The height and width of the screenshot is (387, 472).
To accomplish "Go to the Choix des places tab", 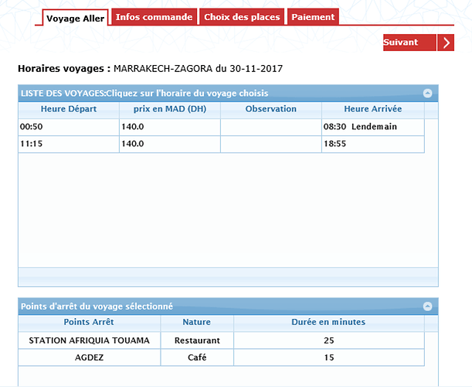I will (242, 17).
